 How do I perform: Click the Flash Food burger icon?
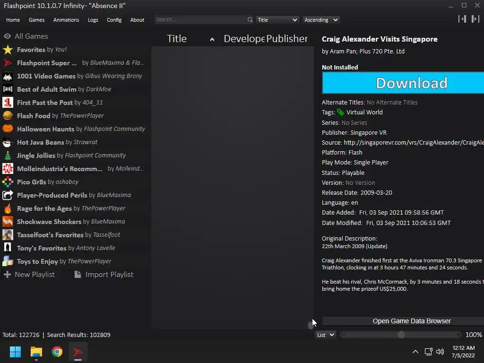8,116
